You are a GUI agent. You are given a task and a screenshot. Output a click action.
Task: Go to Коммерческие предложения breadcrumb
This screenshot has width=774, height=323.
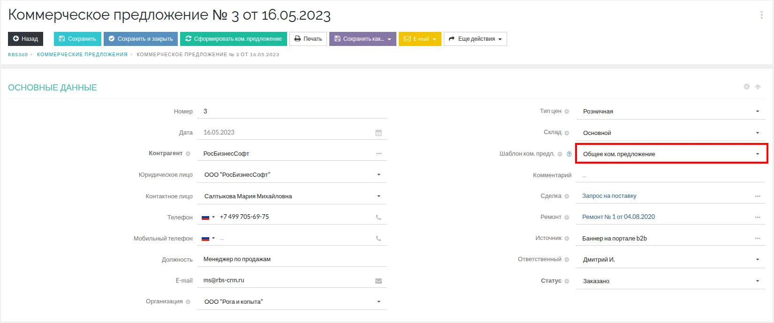coord(82,55)
